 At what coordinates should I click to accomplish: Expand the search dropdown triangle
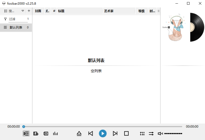click(23, 11)
